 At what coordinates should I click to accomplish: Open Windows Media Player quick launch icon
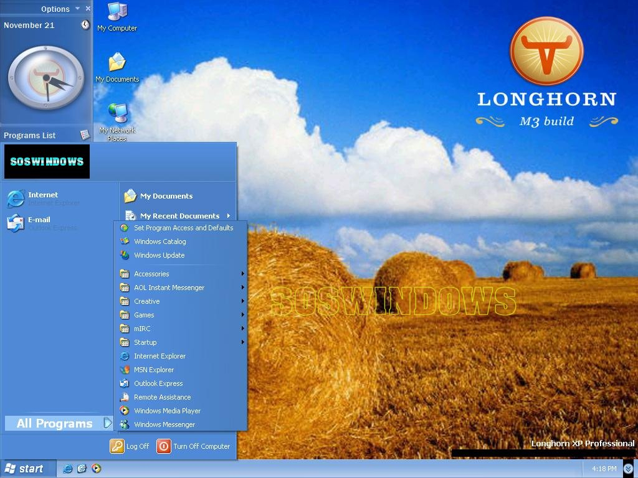coord(96,469)
